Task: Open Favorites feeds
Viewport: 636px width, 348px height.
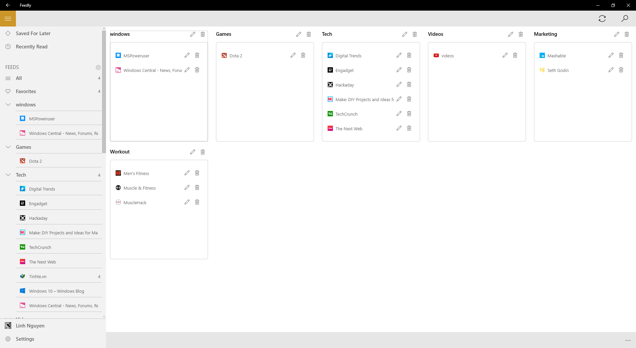Action: coord(51,91)
